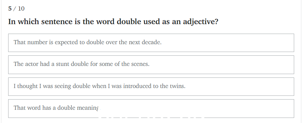Screen dimensions: 302x123
Task: Pick the 'seeing double' twins answer
Action: [x=151, y=87]
